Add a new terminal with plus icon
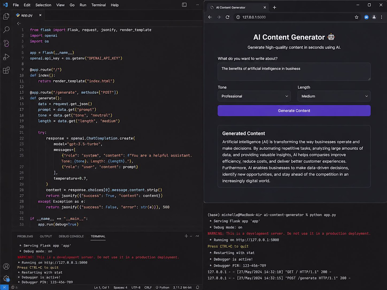The width and height of the screenshot is (387, 290). point(186,236)
